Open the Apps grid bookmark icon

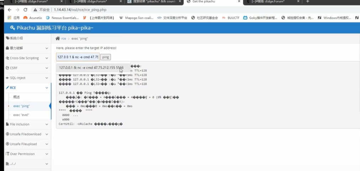(9, 18)
